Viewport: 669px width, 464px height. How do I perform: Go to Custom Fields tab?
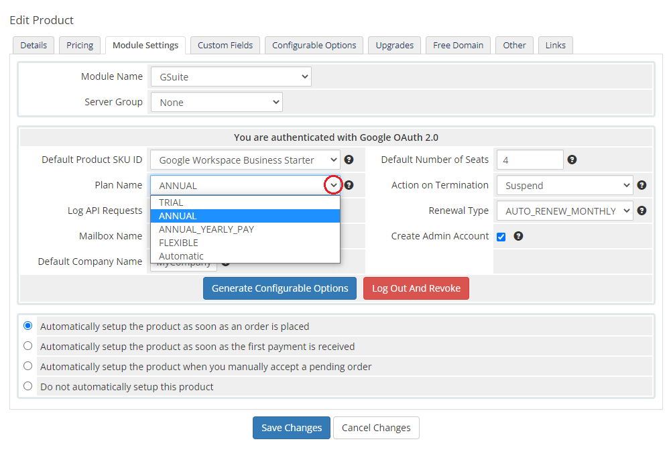point(225,45)
